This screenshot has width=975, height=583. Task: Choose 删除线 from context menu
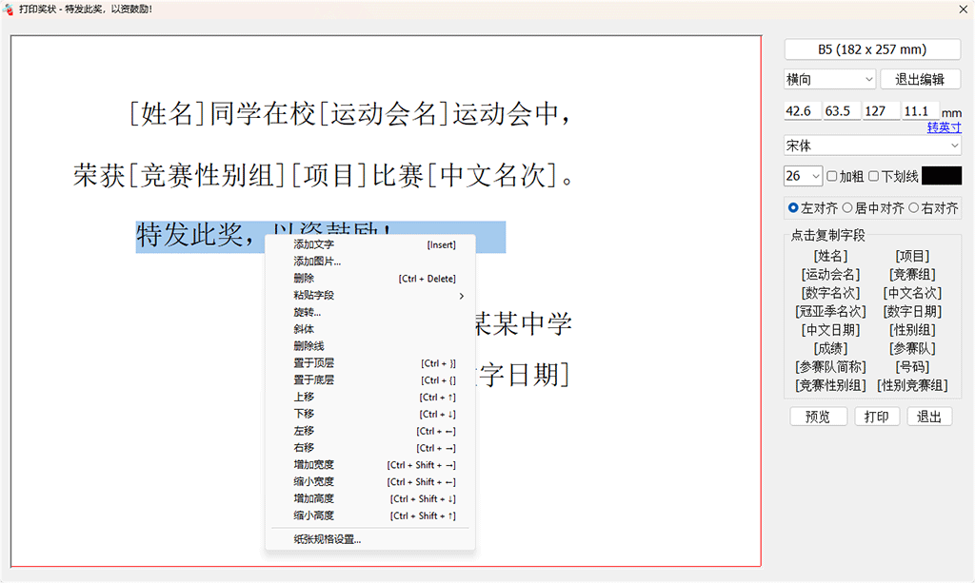point(370,346)
